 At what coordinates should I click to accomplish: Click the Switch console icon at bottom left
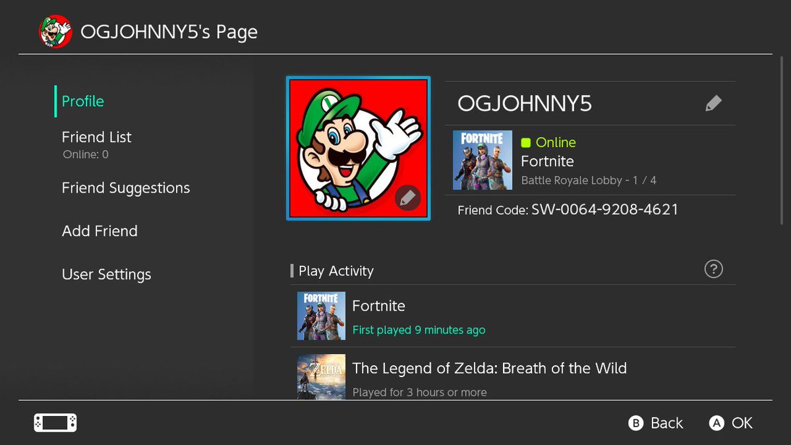pyautogui.click(x=55, y=423)
